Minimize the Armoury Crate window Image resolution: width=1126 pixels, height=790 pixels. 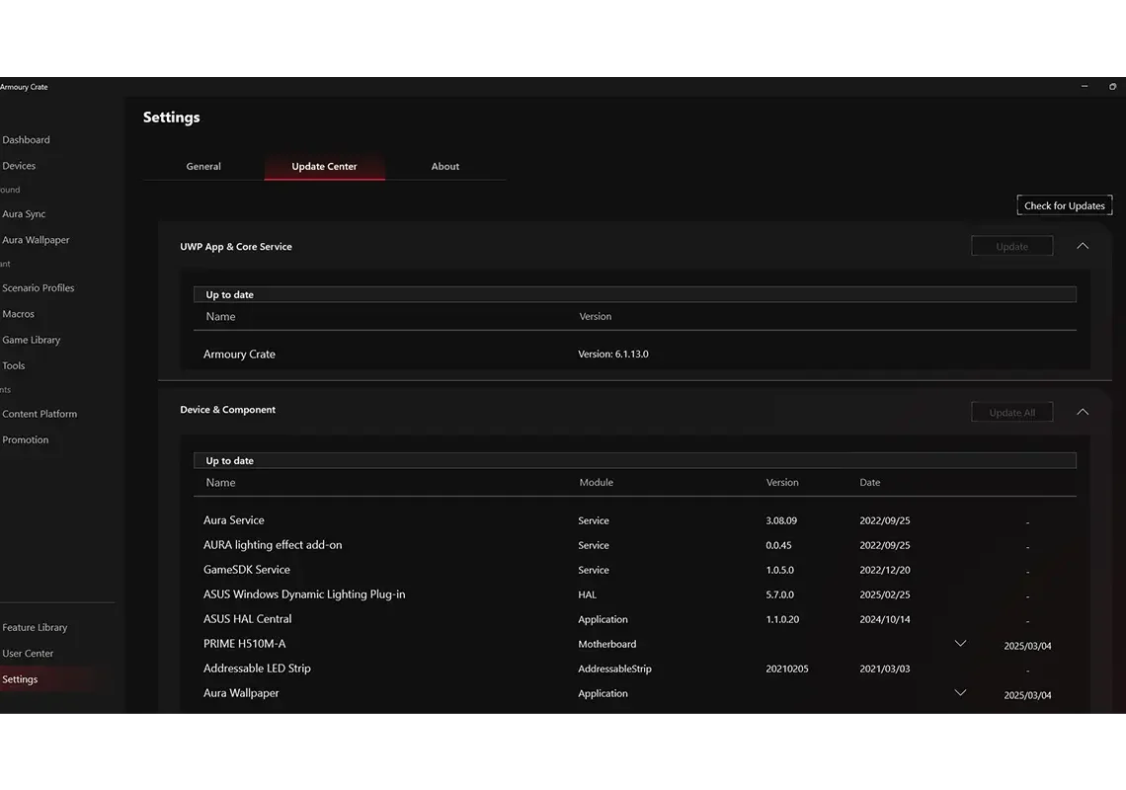pos(1085,86)
